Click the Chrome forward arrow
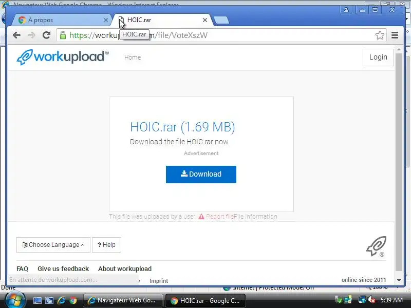Image resolution: width=411 pixels, height=308 pixels. point(31,35)
